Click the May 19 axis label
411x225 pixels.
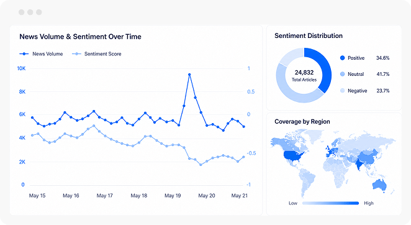(173, 196)
